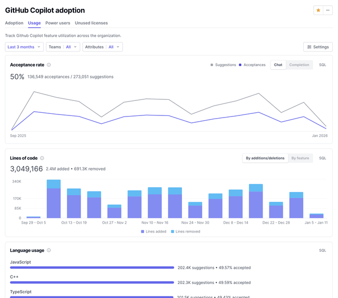The height and width of the screenshot is (298, 338).
Task: Click the small bar for Jan 5 - Jan 11
Action: click(317, 216)
